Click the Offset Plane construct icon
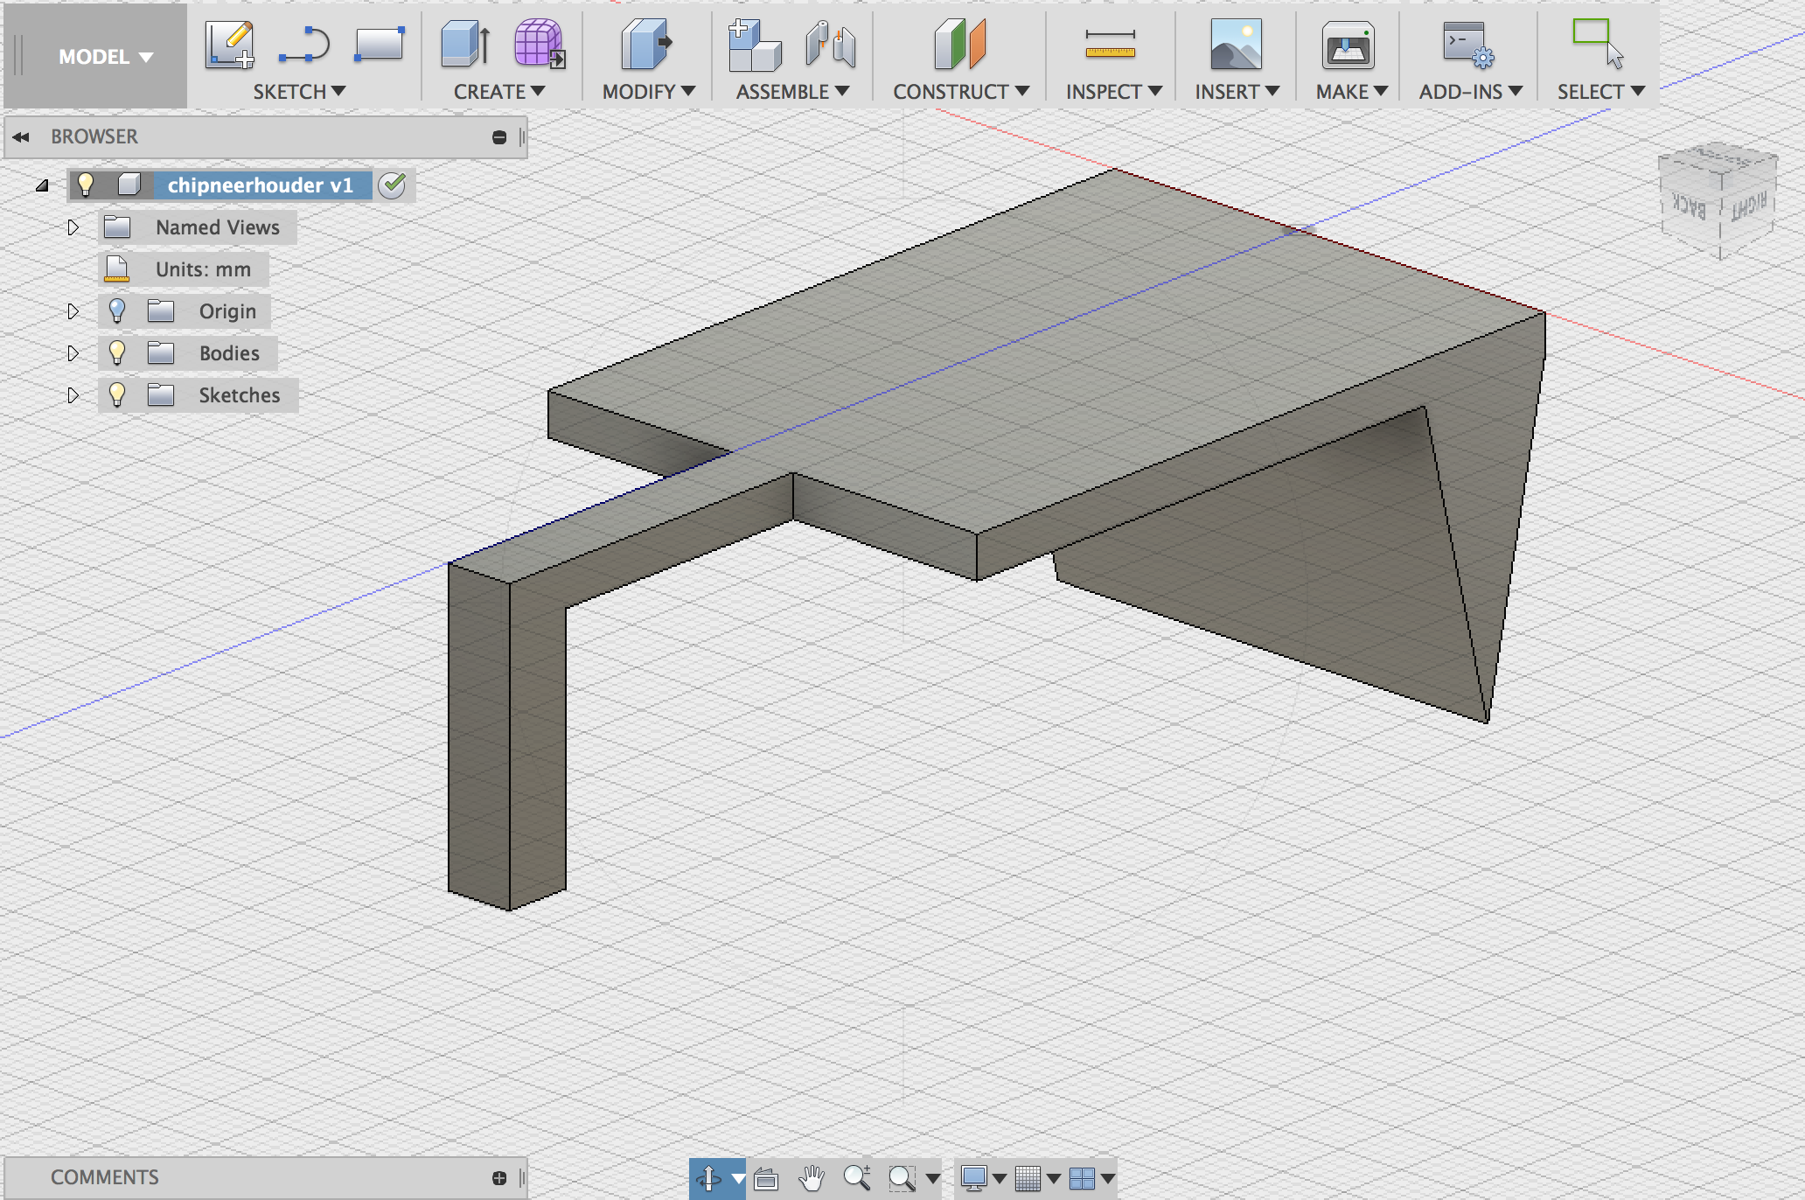The image size is (1805, 1200). pyautogui.click(x=959, y=45)
